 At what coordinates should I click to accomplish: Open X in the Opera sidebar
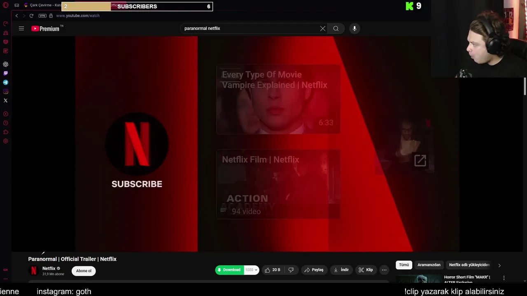coord(6,101)
